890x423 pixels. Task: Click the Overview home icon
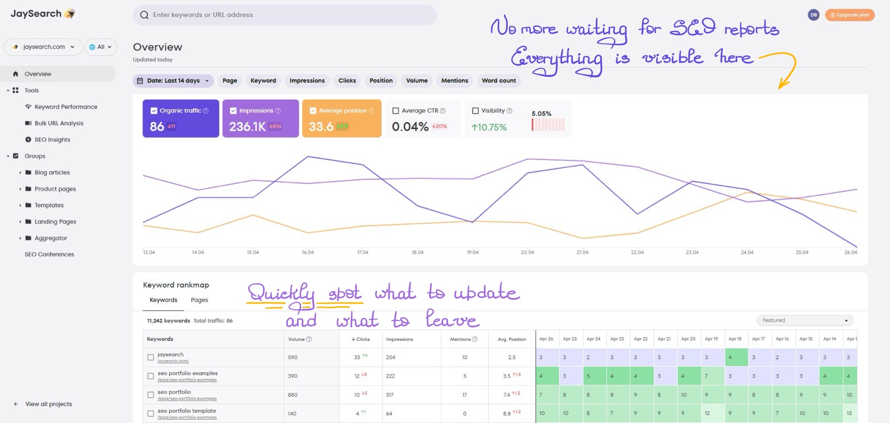pos(15,74)
